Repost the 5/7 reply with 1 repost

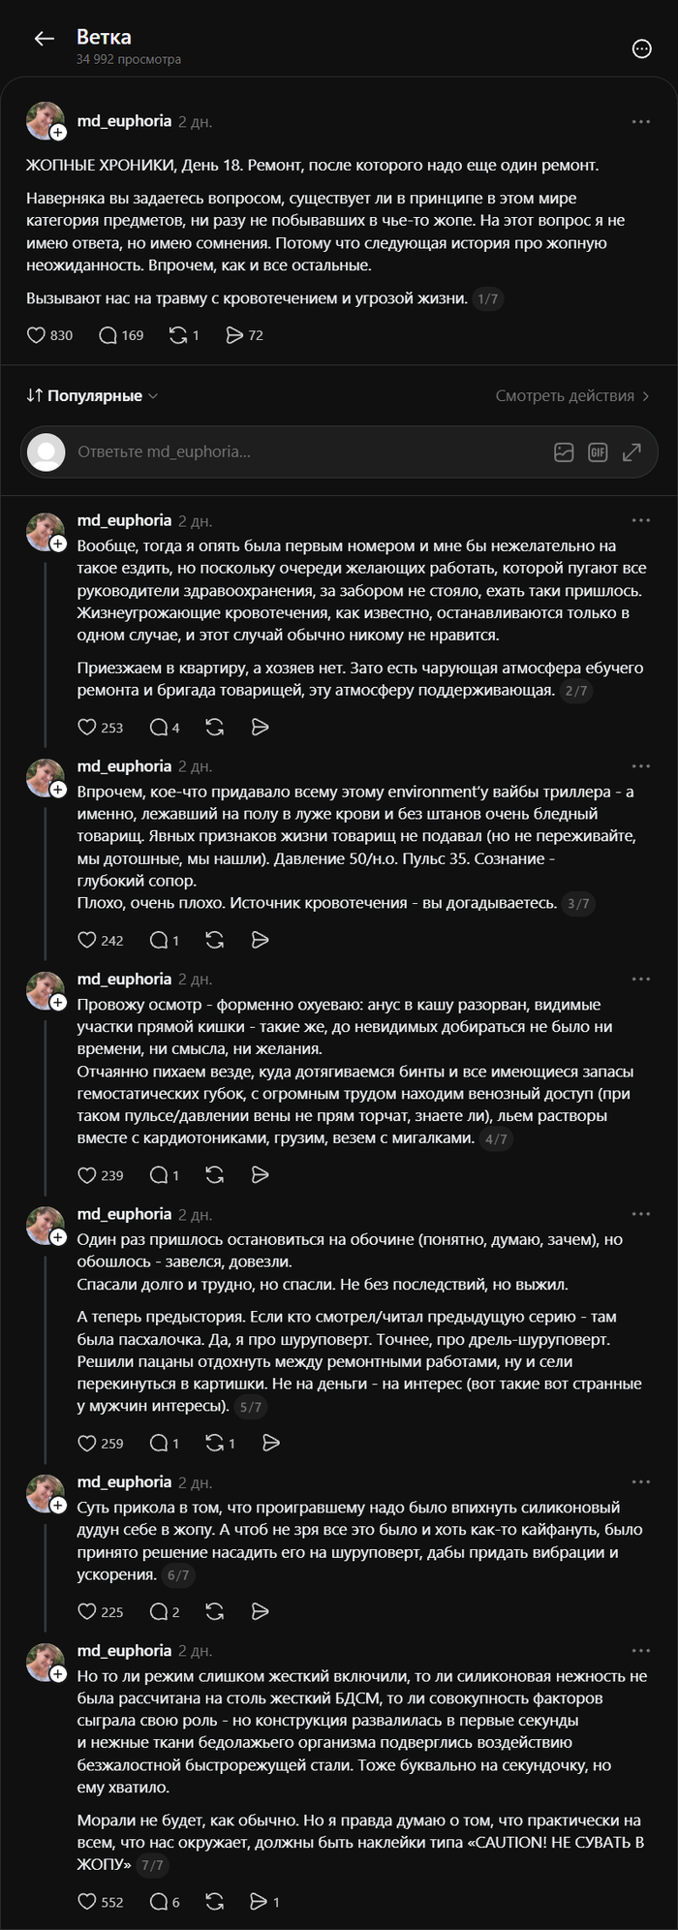[220, 1443]
